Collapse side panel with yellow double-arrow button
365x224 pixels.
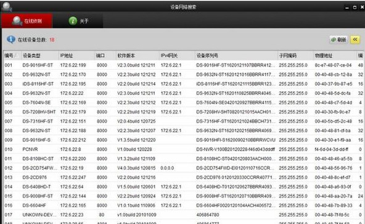[355, 40]
